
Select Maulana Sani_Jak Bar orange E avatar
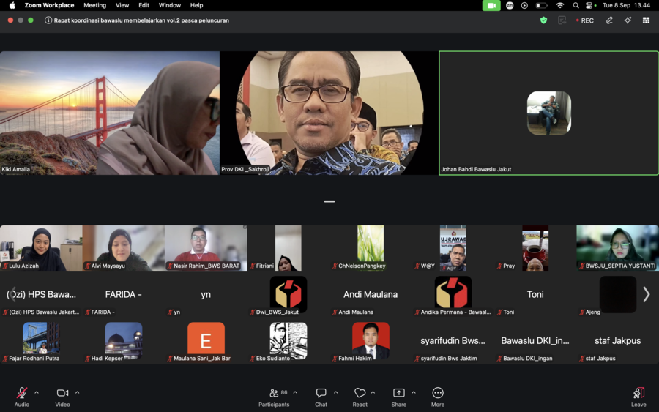point(206,340)
